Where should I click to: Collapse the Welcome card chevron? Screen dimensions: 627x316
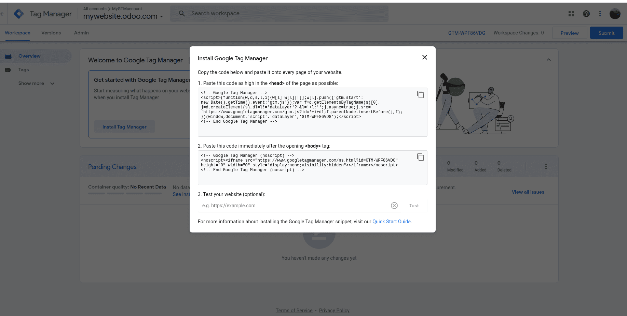click(548, 60)
